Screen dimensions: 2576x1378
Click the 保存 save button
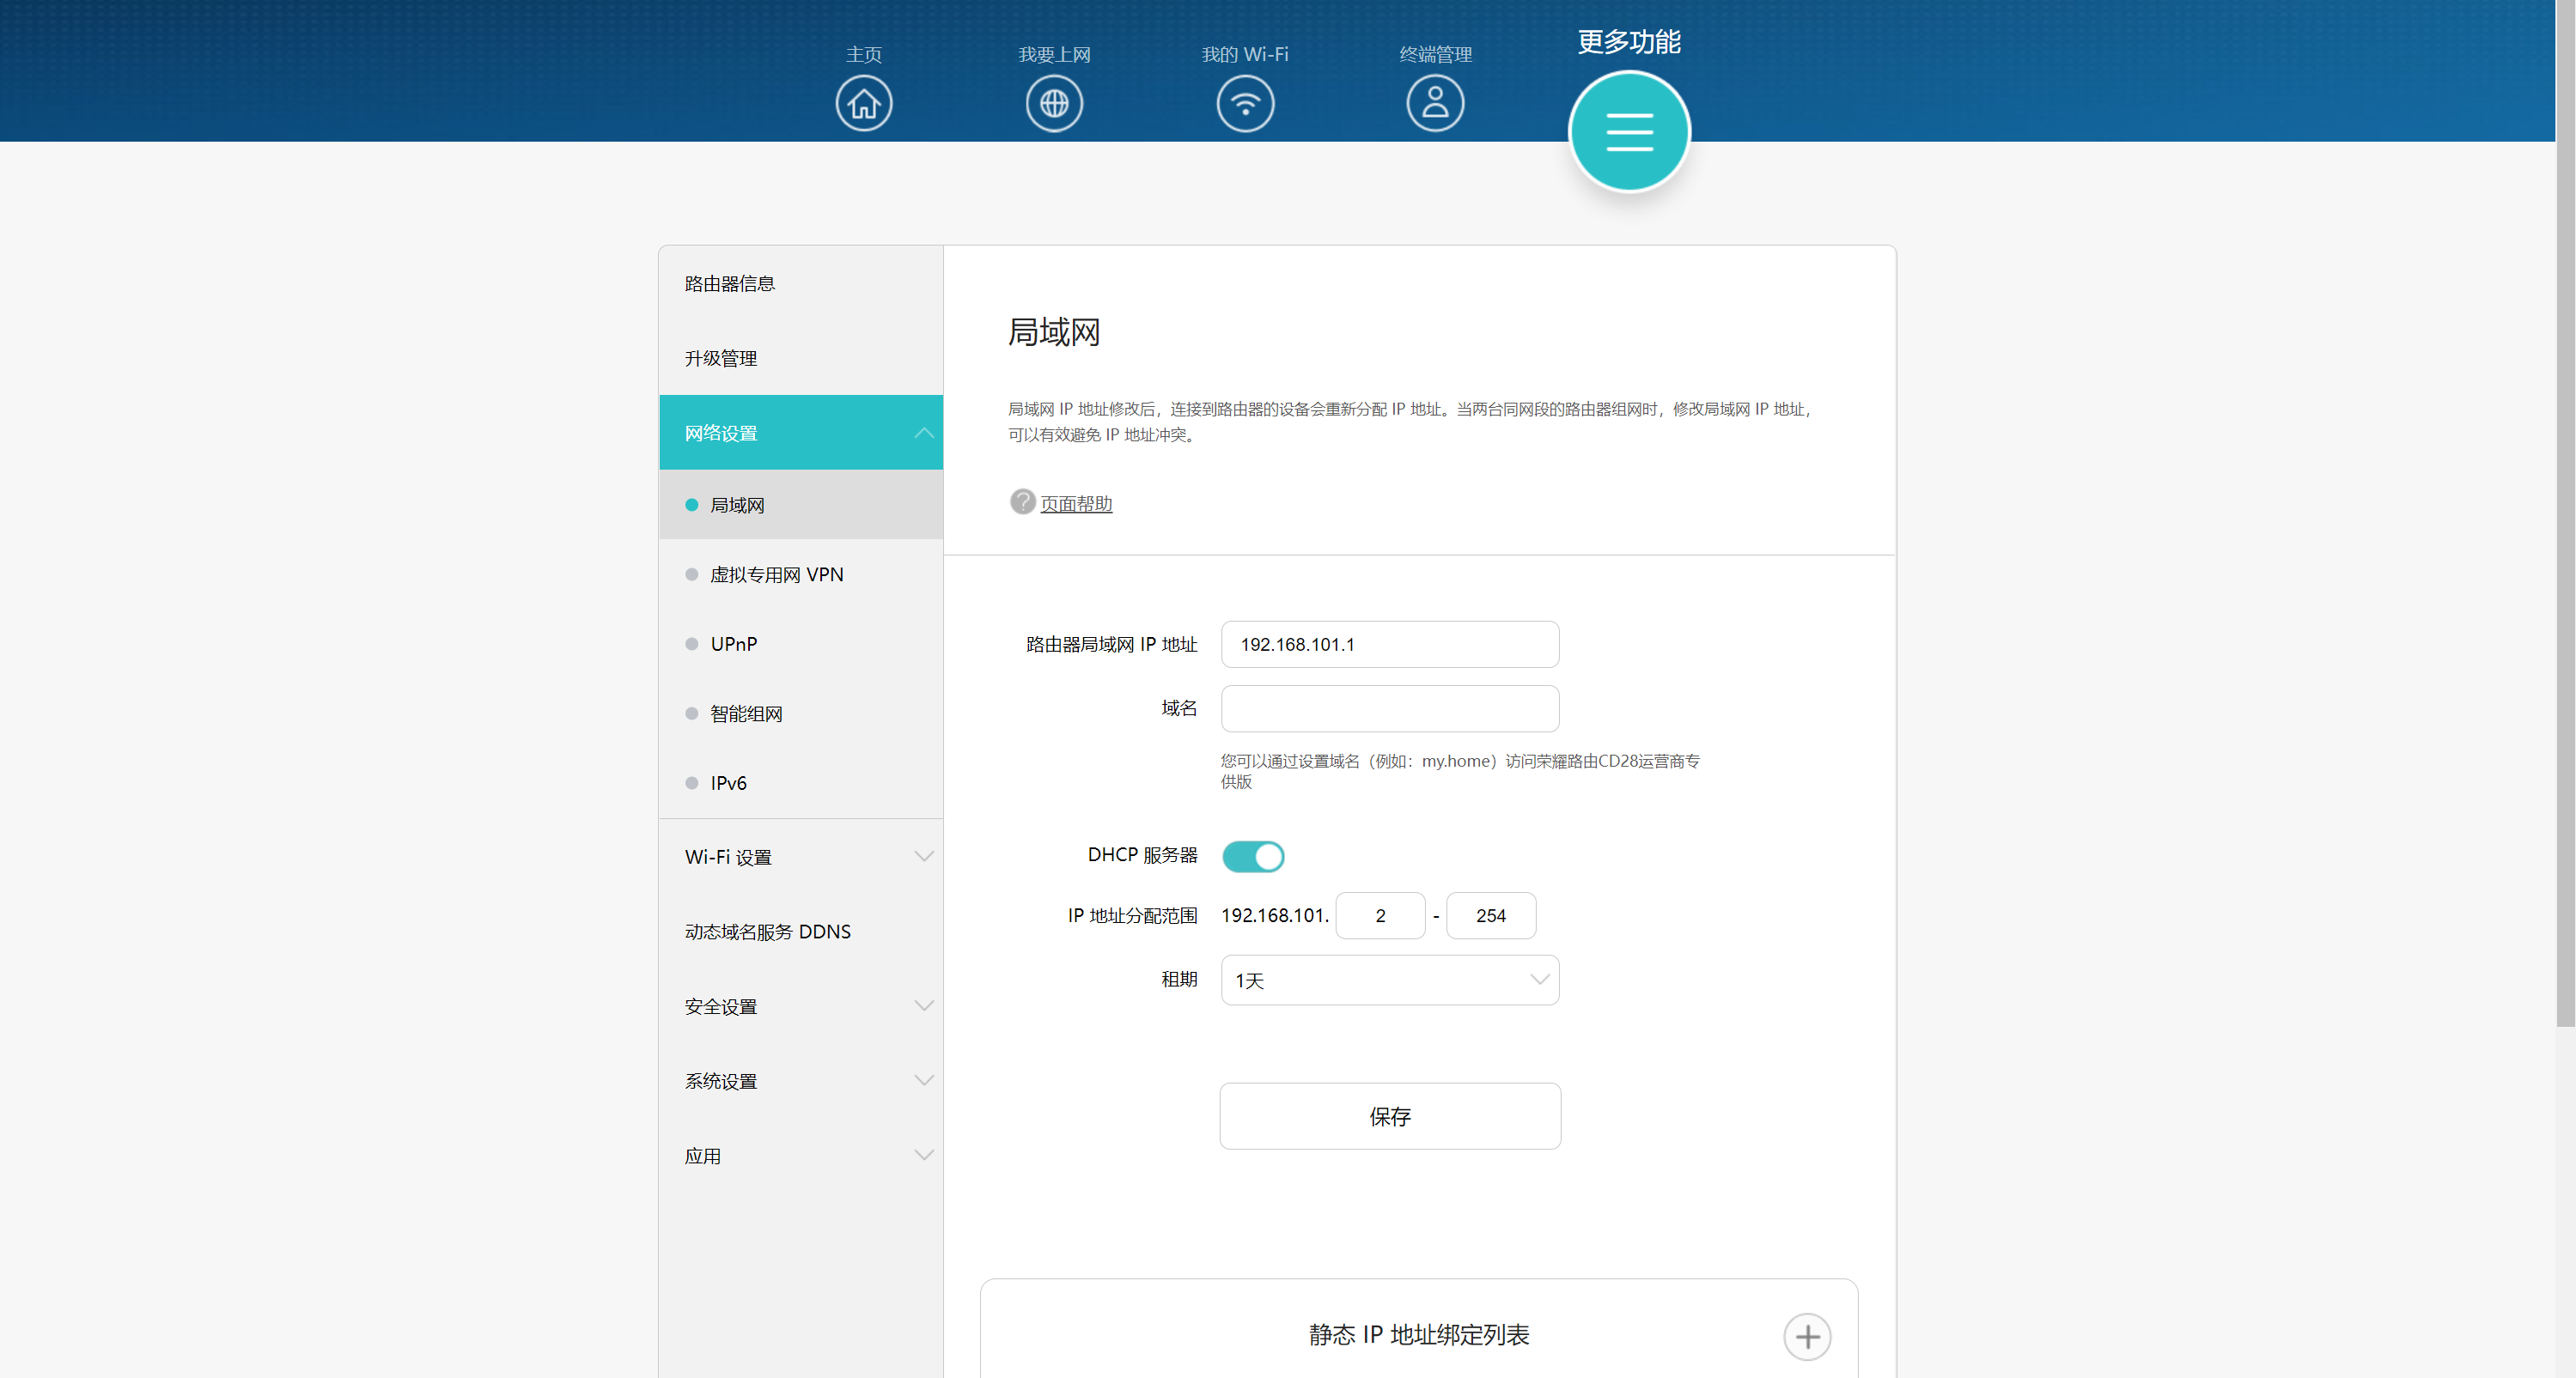1389,1116
